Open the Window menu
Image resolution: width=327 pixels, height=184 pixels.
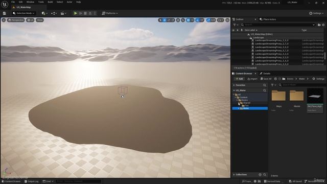click(30, 2)
